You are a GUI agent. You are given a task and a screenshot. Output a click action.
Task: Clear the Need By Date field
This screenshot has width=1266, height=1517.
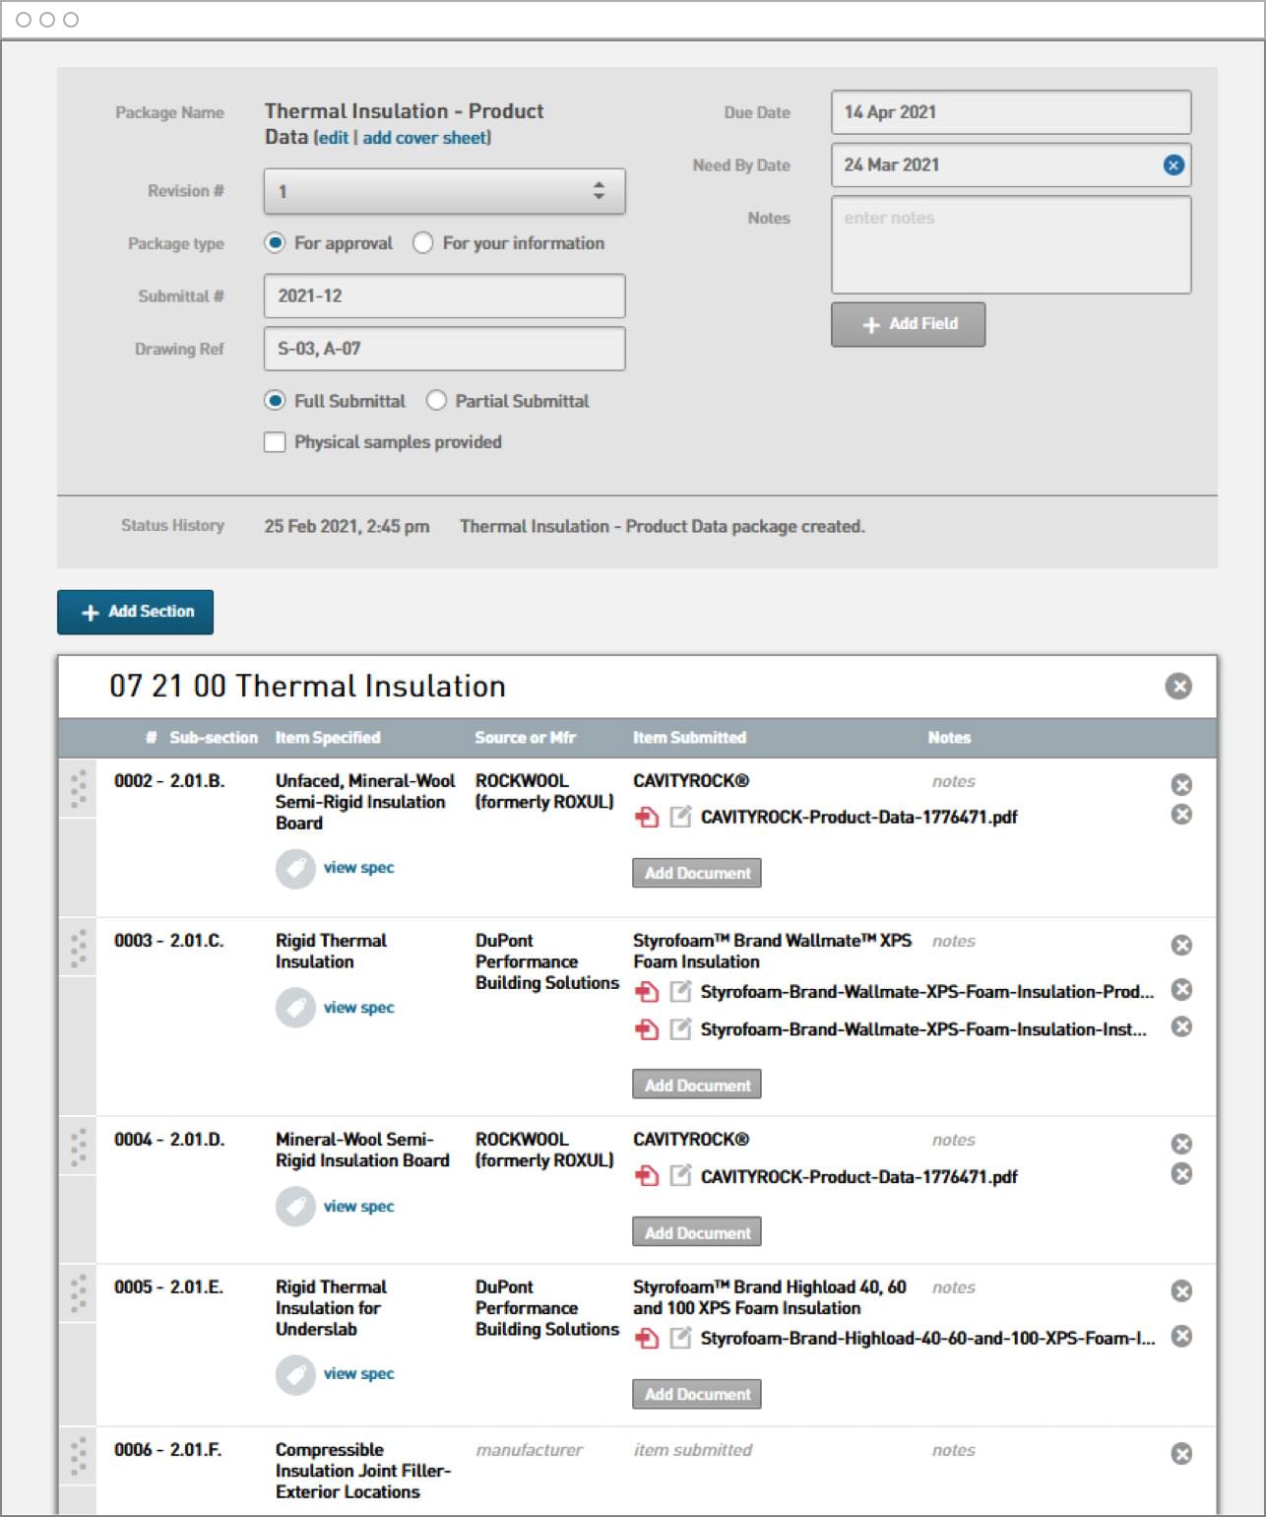tap(1172, 165)
